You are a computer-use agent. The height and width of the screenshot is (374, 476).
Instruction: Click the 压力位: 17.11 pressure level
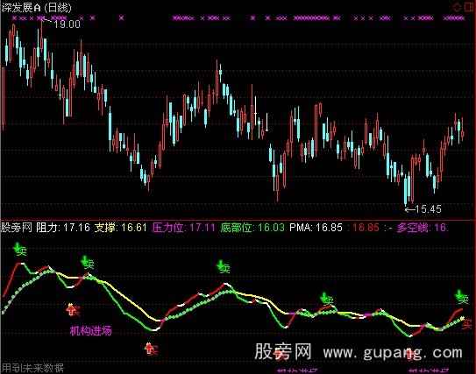pyautogui.click(x=184, y=228)
